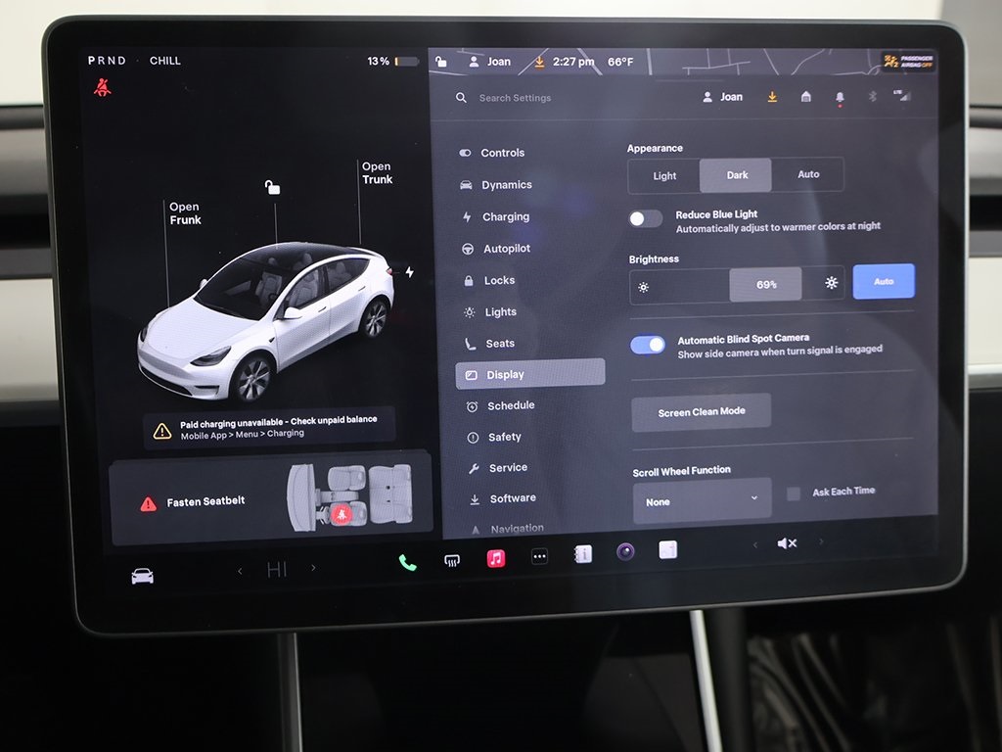Click the software update download arrow
The height and width of the screenshot is (752, 1002).
(x=771, y=96)
